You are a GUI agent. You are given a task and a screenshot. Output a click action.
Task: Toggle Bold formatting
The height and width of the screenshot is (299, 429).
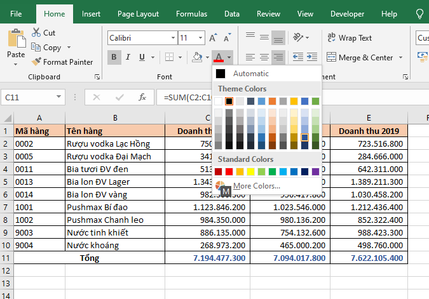[x=114, y=58]
